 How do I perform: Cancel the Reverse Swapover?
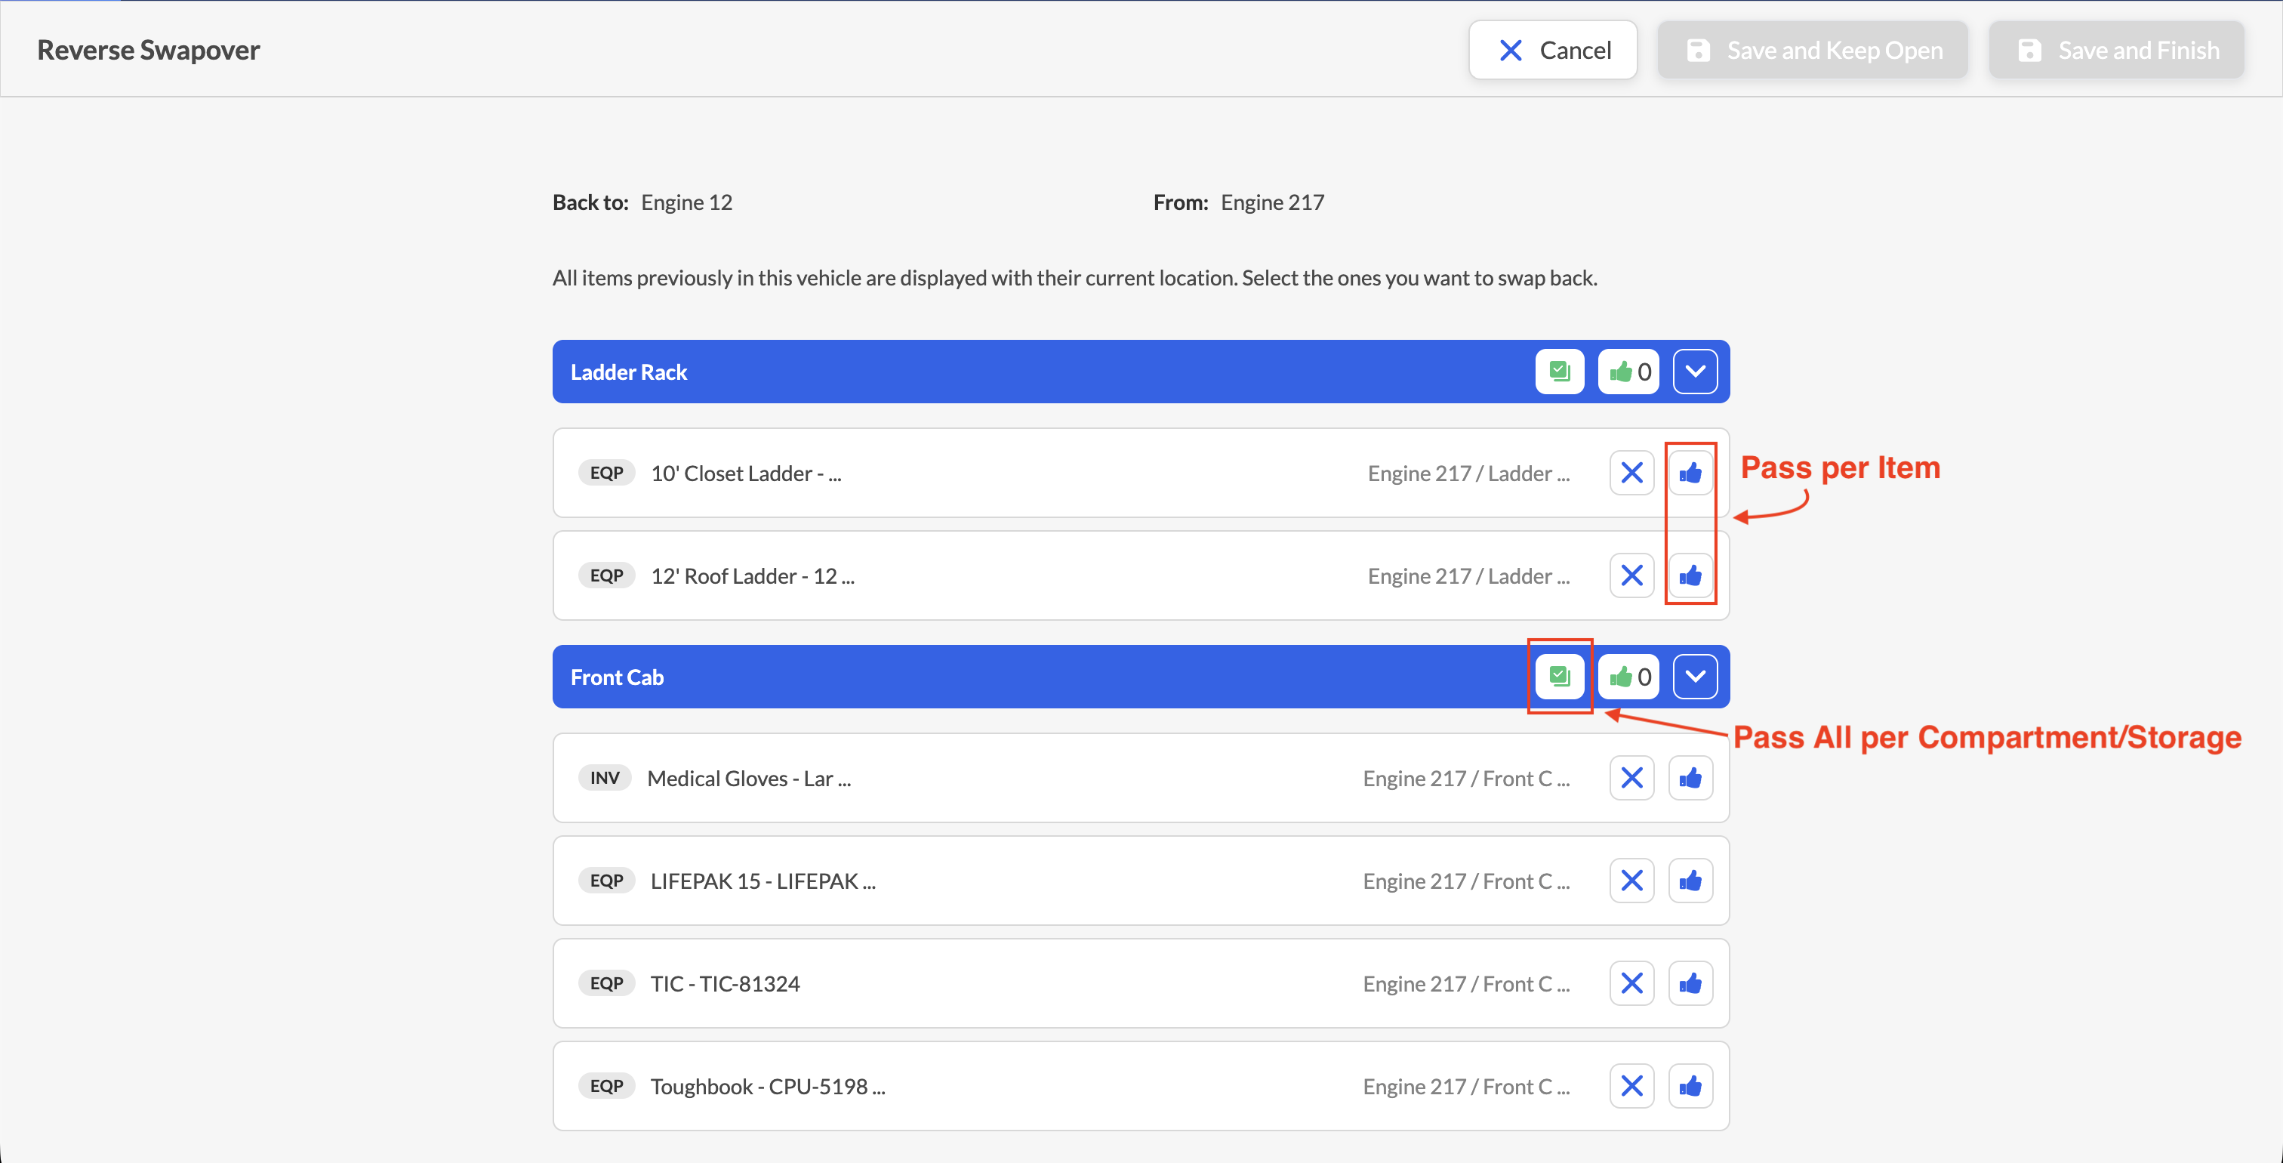[1553, 50]
